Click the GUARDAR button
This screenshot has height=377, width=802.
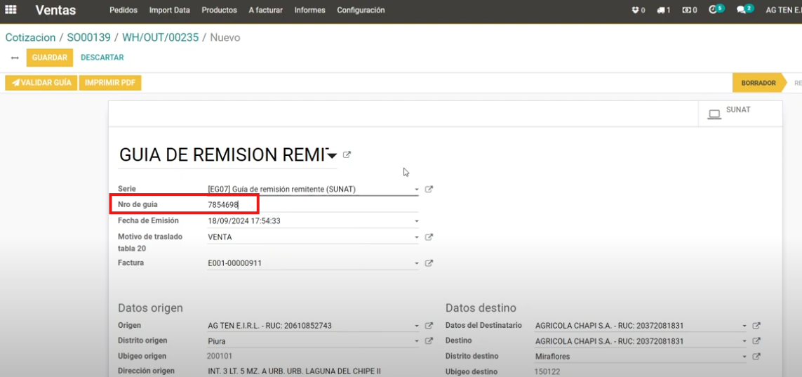pyautogui.click(x=49, y=58)
